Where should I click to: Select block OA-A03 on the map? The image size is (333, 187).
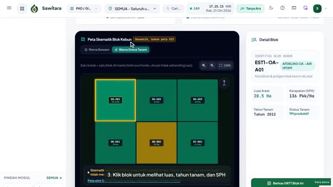pyautogui.click(x=197, y=100)
